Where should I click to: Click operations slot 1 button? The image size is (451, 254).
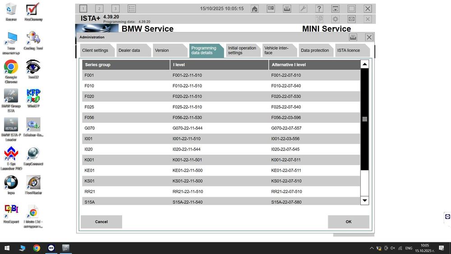tap(83, 9)
